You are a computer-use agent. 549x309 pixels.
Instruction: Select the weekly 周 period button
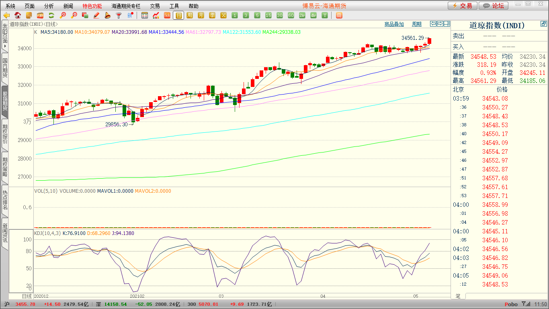pyautogui.click(x=190, y=15)
